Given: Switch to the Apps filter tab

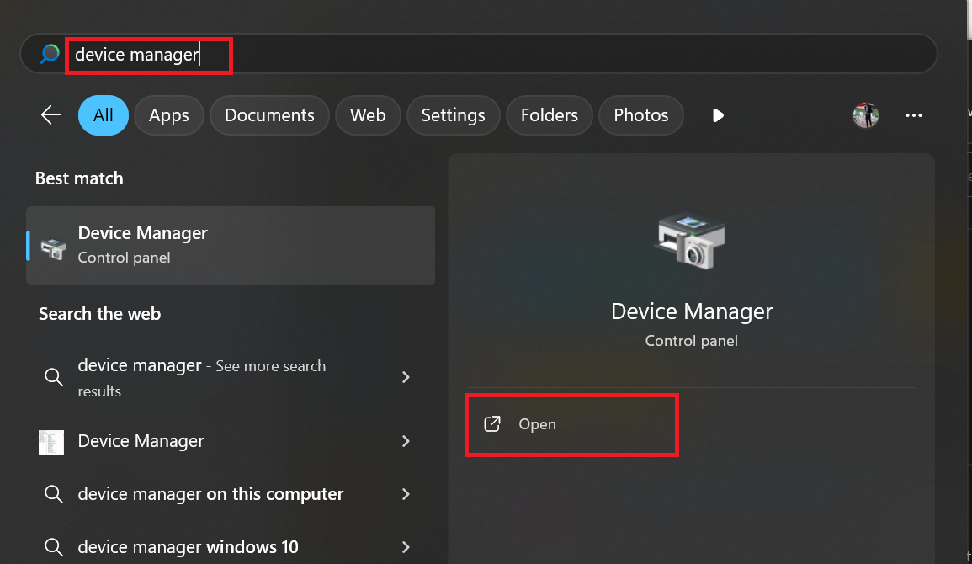Looking at the screenshot, I should (x=169, y=115).
